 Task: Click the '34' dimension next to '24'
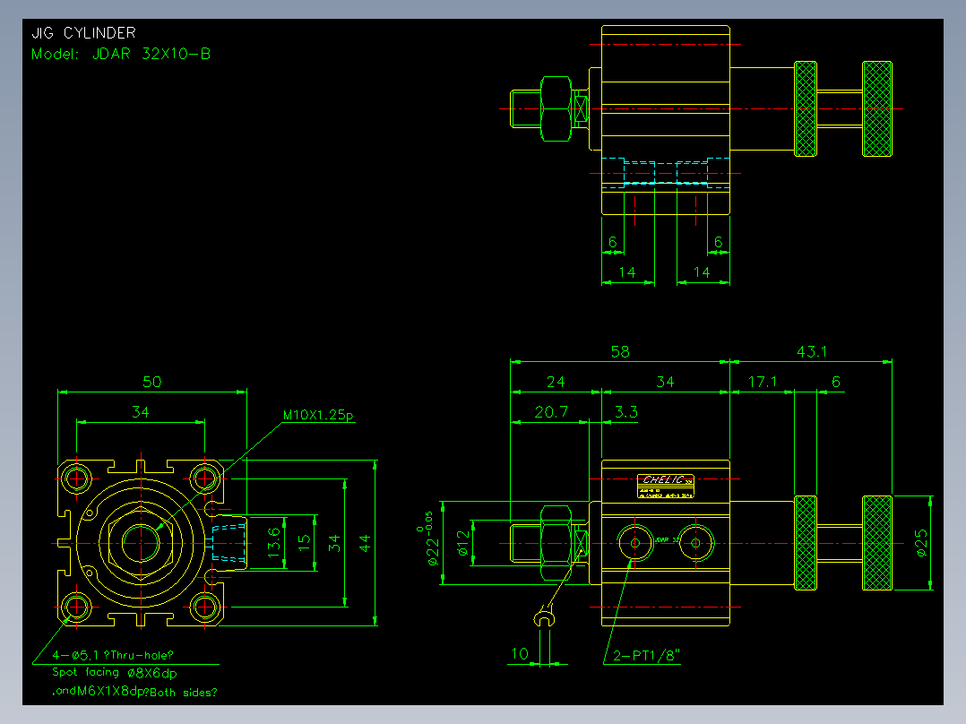(x=665, y=382)
